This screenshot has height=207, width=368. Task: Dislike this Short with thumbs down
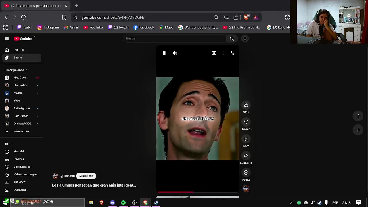(246, 122)
